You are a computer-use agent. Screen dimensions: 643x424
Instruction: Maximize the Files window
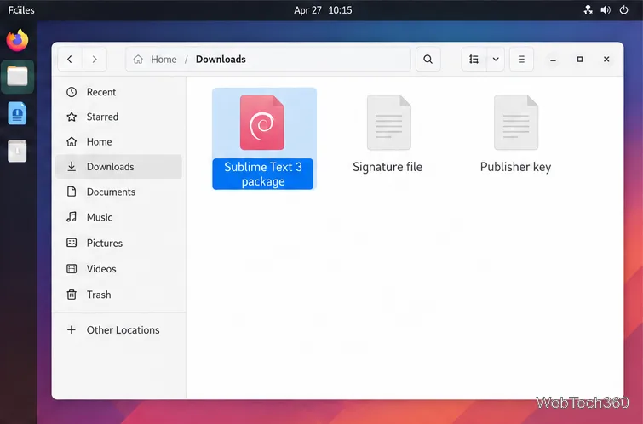[x=579, y=60]
